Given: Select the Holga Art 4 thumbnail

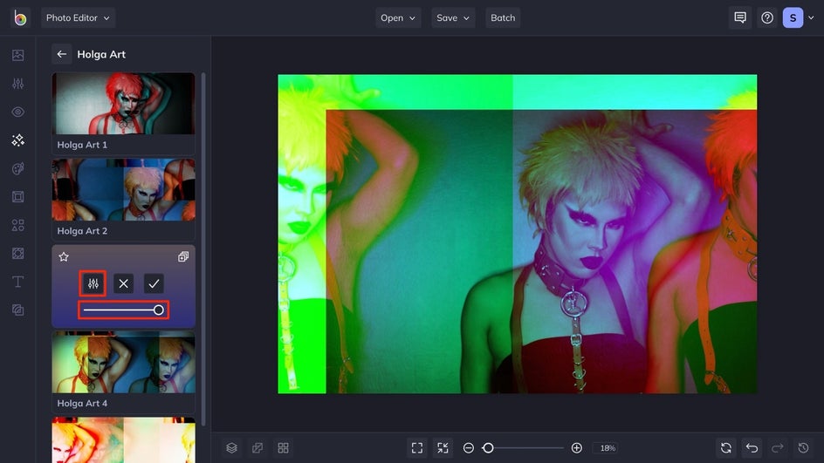Looking at the screenshot, I should (123, 362).
